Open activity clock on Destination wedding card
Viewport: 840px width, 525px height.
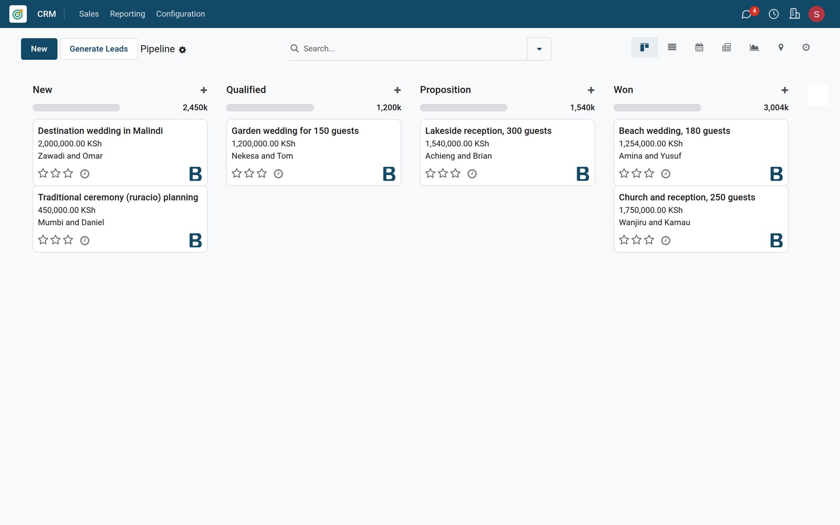85,174
